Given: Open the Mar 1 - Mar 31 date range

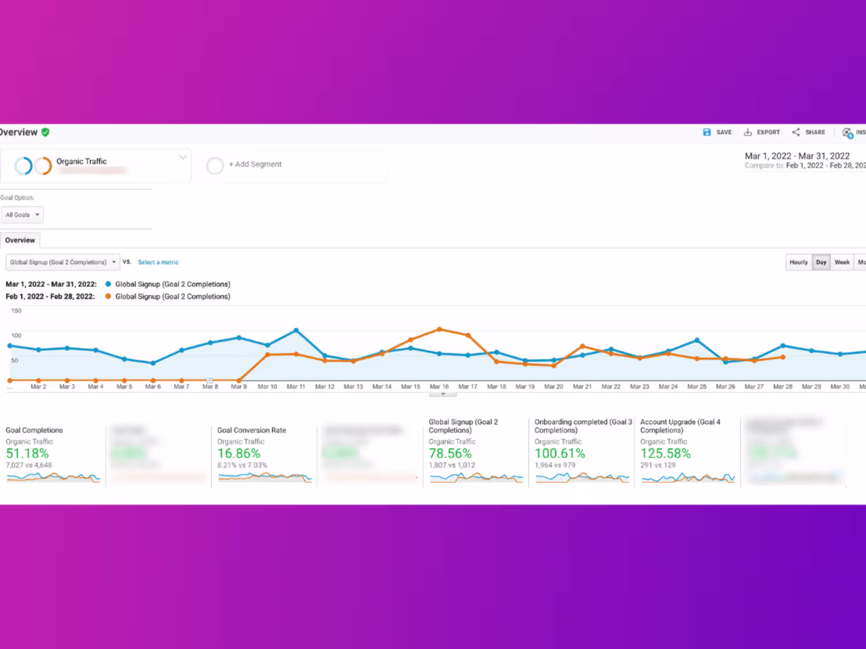Looking at the screenshot, I should [x=797, y=156].
